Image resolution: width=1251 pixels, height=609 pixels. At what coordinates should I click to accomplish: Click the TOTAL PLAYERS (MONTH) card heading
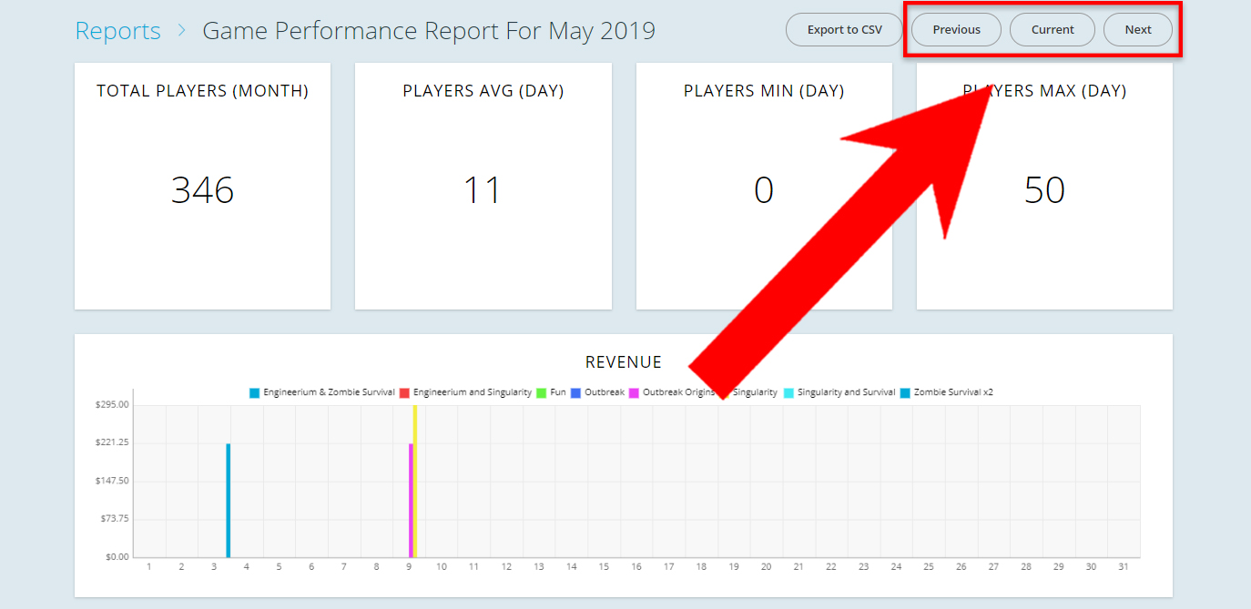coord(202,91)
